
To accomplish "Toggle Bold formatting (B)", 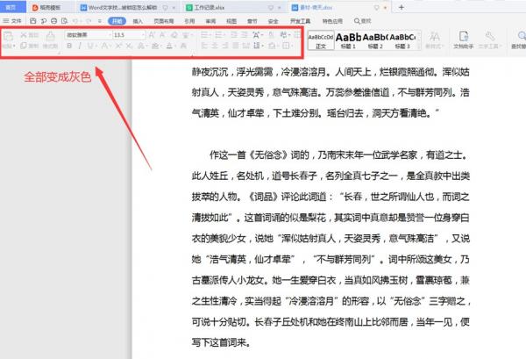I will coord(69,46).
